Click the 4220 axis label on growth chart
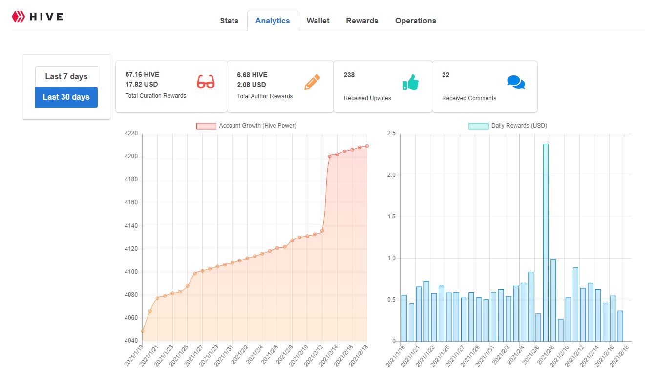The height and width of the screenshot is (390, 656). tap(131, 133)
